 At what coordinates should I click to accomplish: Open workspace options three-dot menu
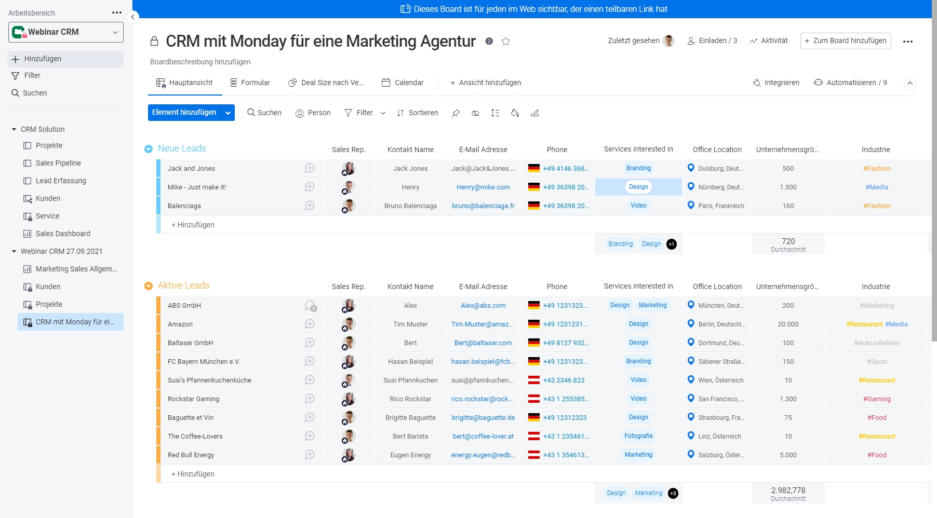(x=117, y=12)
